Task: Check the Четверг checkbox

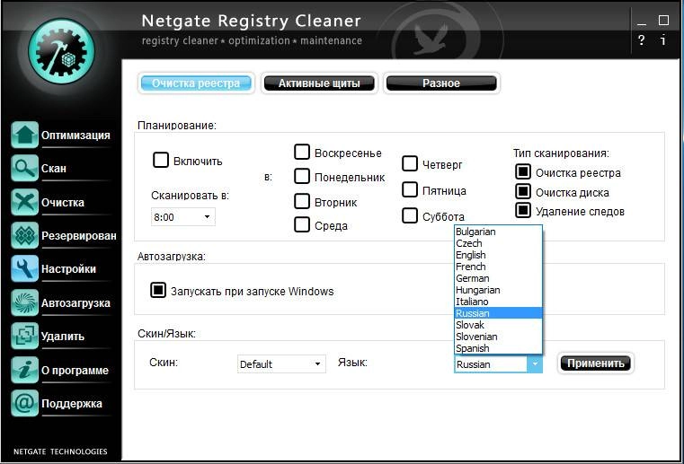Action: 410,164
